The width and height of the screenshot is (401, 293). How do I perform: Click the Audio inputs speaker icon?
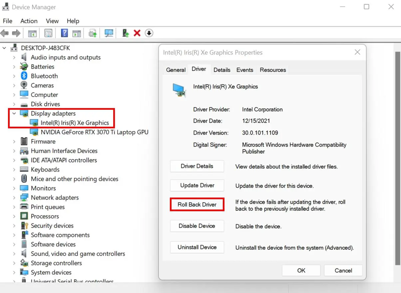click(24, 57)
